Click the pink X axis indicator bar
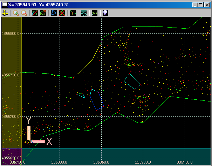This screenshot has width=212, height=166. point(38,142)
